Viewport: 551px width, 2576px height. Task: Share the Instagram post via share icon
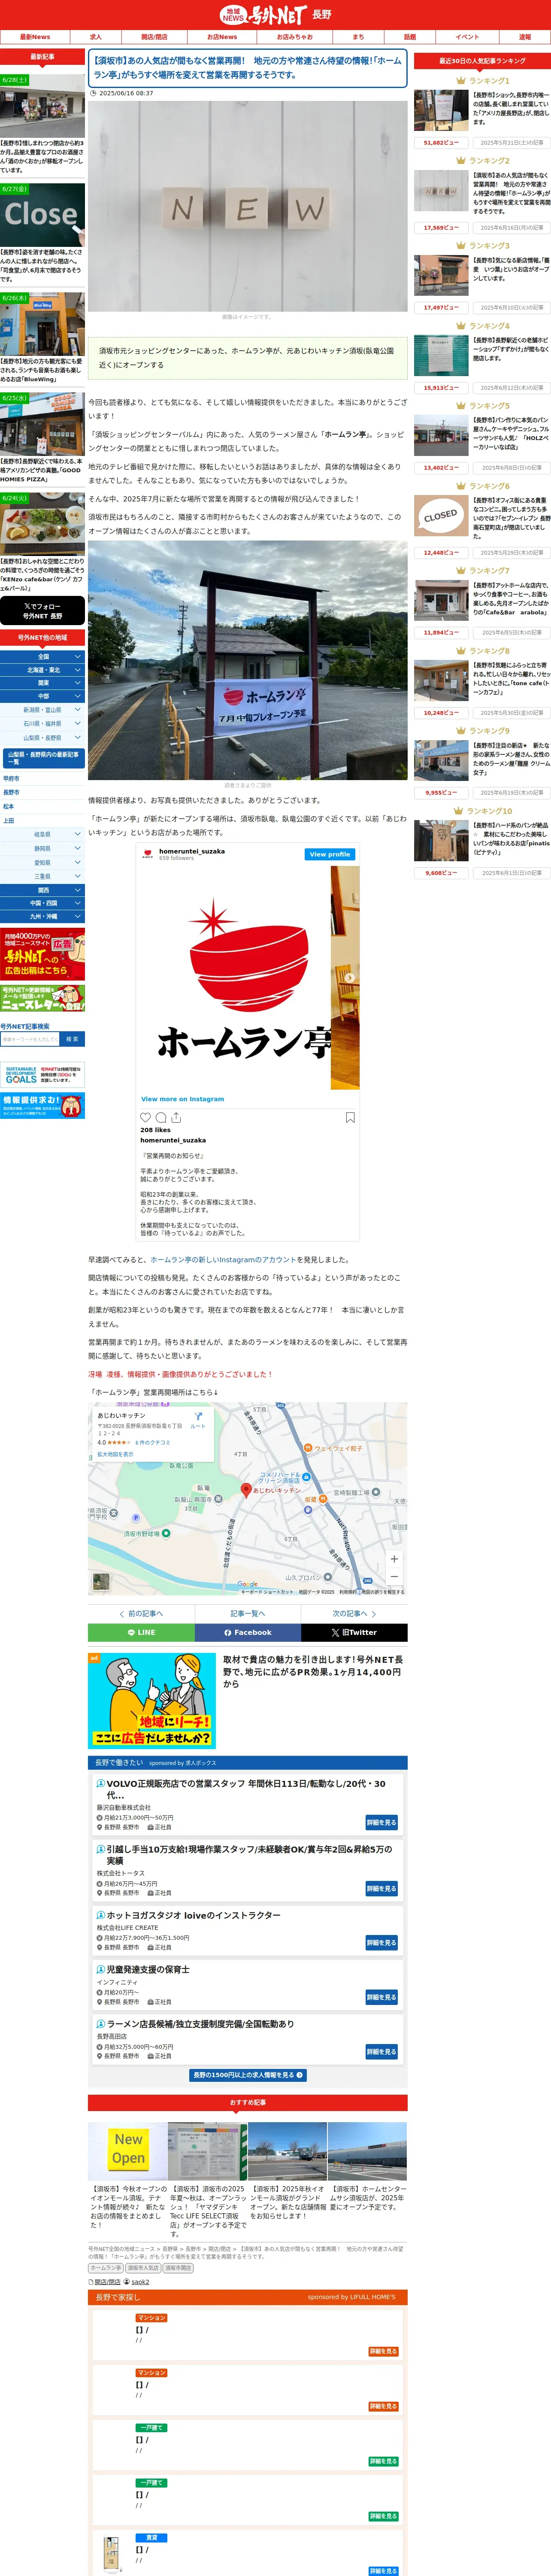pyautogui.click(x=176, y=1117)
